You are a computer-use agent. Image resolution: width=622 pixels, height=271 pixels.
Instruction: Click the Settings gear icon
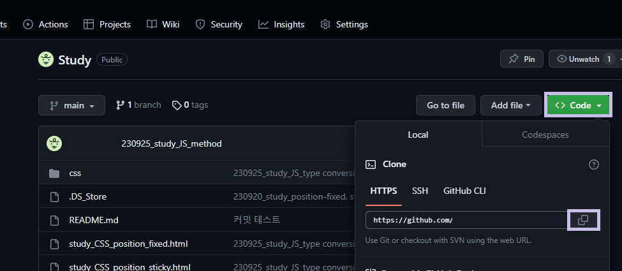click(325, 25)
